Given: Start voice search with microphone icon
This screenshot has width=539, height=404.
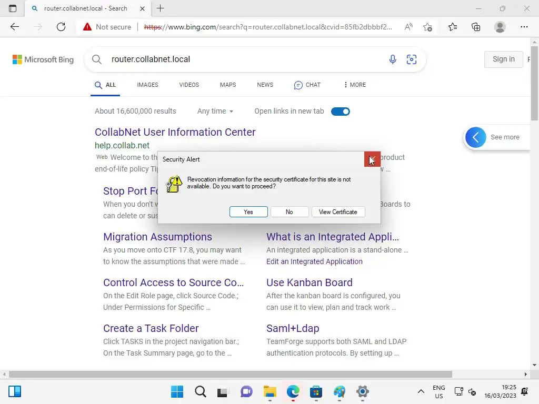Looking at the screenshot, I should 393,59.
